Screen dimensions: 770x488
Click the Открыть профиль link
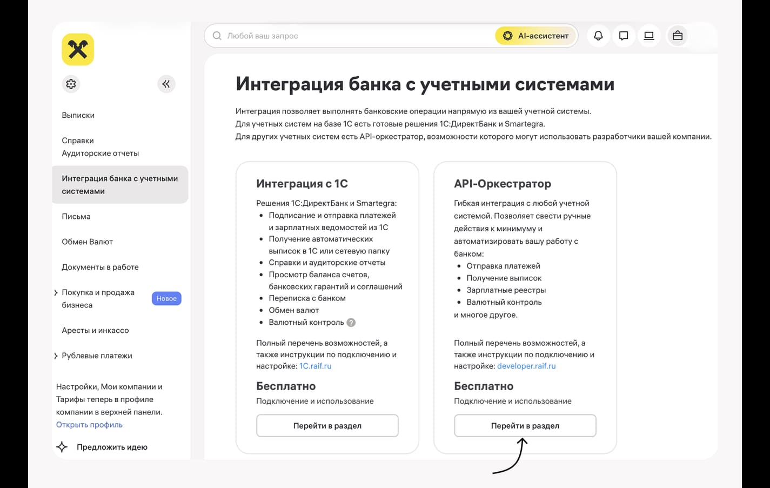(89, 425)
